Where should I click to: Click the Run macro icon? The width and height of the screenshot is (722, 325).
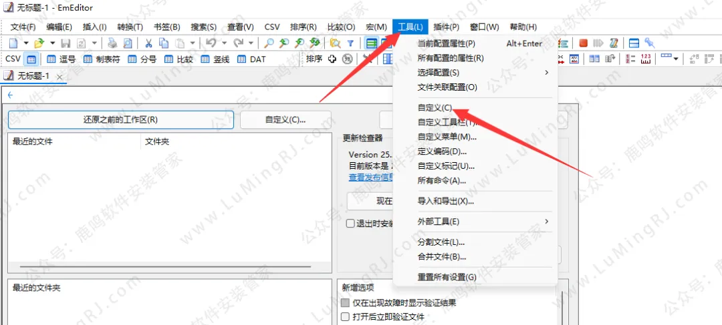click(598, 43)
